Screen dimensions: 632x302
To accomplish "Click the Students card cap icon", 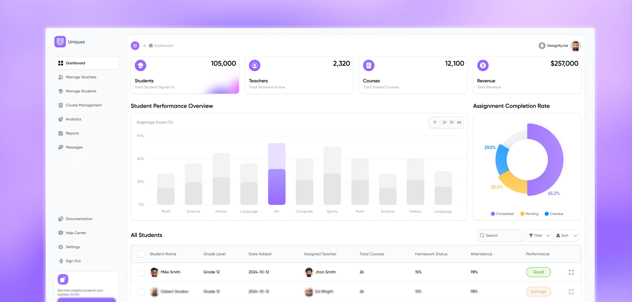I will (140, 65).
